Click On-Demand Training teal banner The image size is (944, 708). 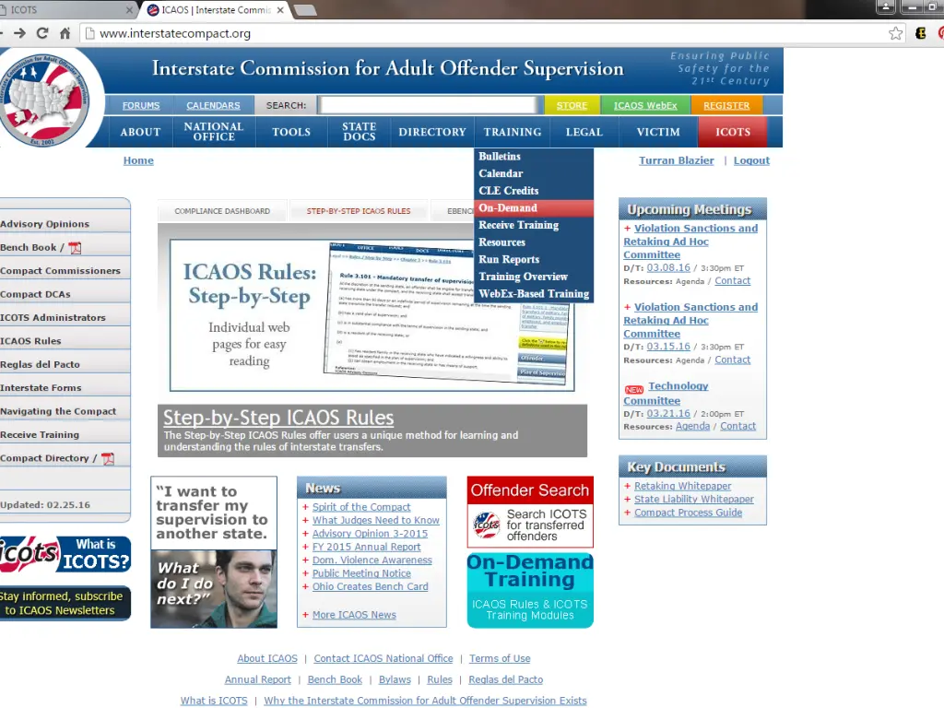530,591
